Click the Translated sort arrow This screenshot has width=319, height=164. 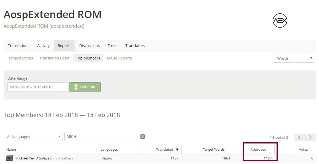coord(177,150)
